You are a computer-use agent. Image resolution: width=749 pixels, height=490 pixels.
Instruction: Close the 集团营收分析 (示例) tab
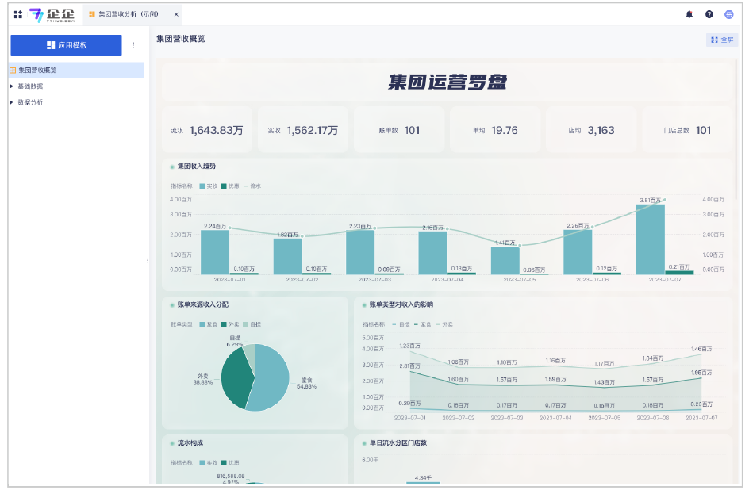pyautogui.click(x=176, y=14)
